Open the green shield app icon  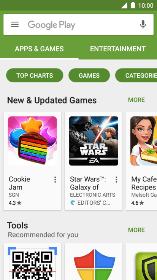pyautogui.click(x=146, y=266)
